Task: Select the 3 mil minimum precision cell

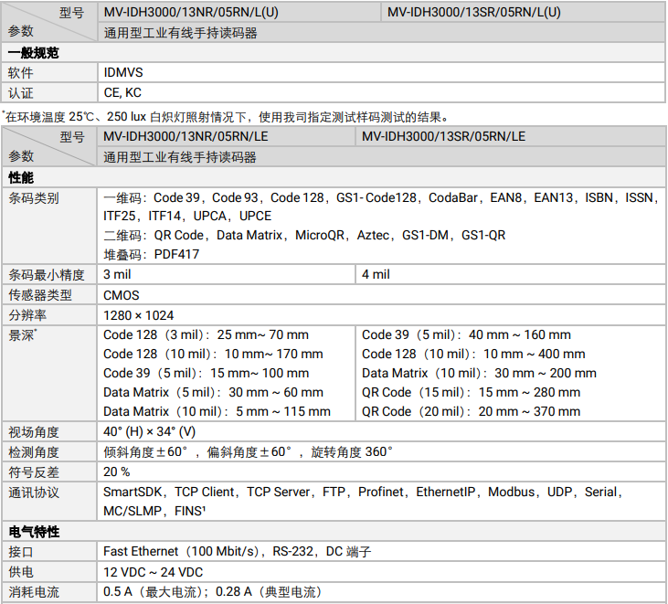Action: pos(117,274)
